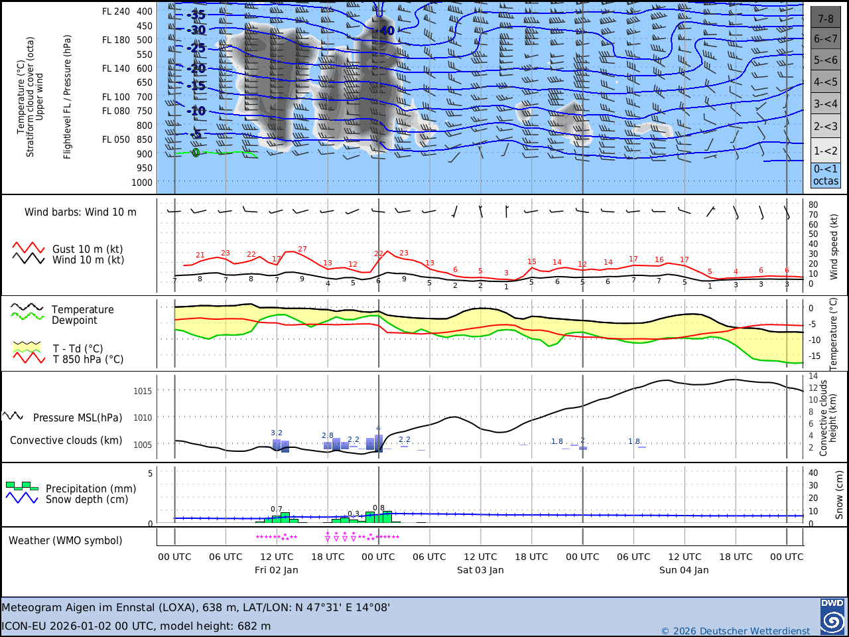Click the convective cloud height value '2.8'
The image size is (849, 637).
pos(328,436)
